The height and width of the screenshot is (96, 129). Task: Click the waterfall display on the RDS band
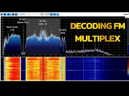coord(63,69)
